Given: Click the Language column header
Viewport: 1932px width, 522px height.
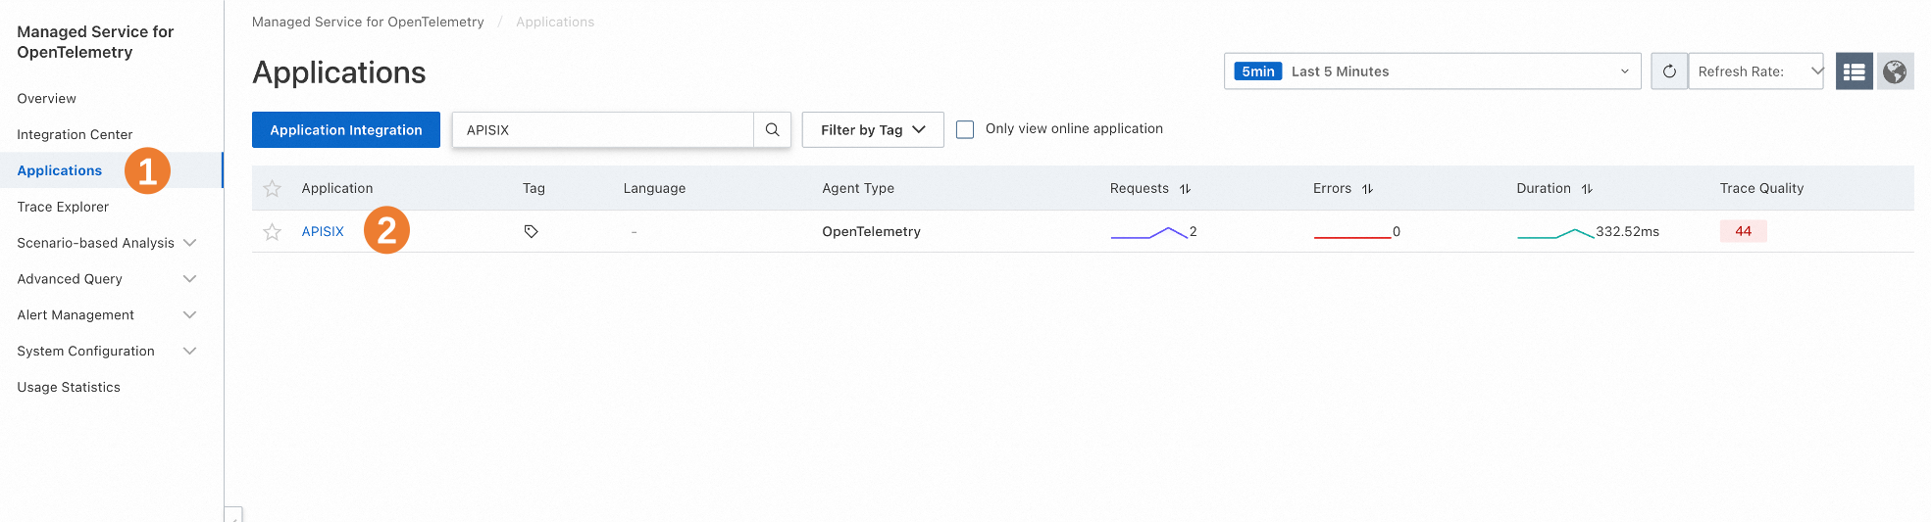Looking at the screenshot, I should 654,189.
